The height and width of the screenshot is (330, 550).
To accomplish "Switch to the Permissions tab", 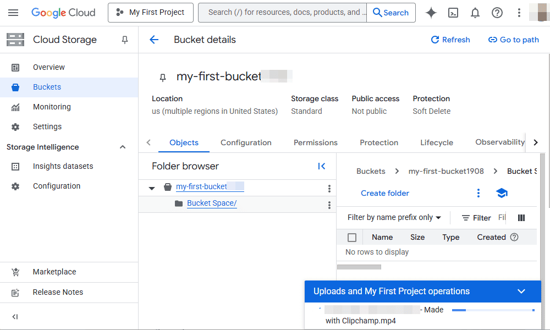I will pyautogui.click(x=316, y=143).
